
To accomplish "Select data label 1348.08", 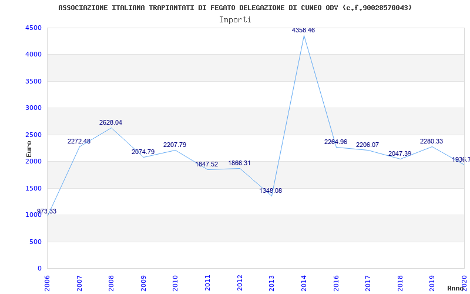I will click(271, 191).
